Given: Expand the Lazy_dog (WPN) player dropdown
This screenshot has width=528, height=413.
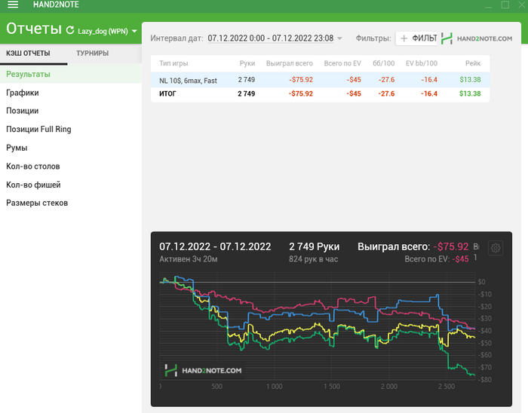Looking at the screenshot, I should pyautogui.click(x=134, y=31).
